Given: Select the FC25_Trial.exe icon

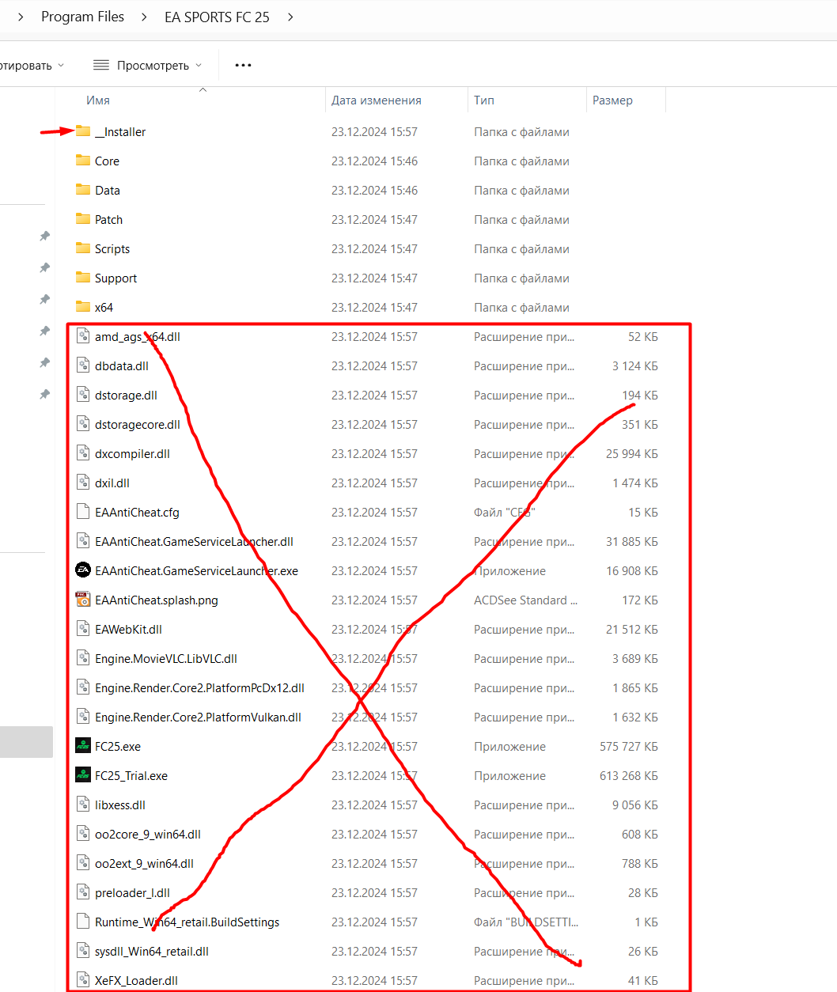Looking at the screenshot, I should point(83,775).
